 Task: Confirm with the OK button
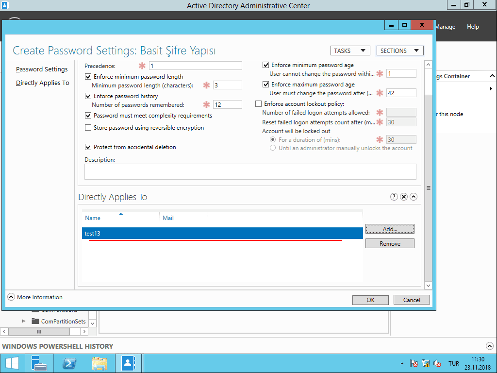pyautogui.click(x=370, y=300)
